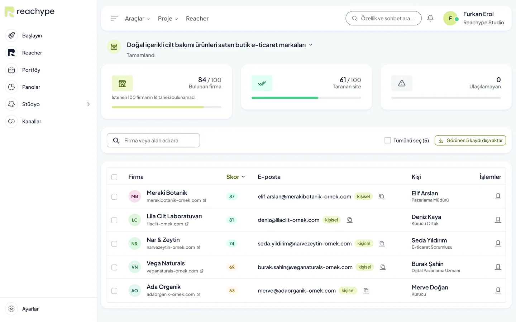Bookmark the Ada Organik row

(x=498, y=291)
